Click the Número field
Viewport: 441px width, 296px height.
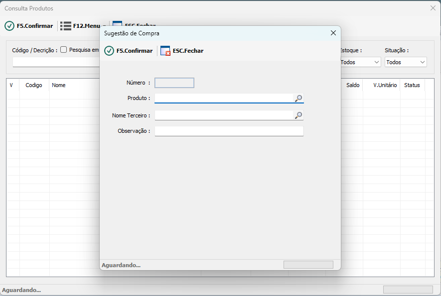[174, 83]
